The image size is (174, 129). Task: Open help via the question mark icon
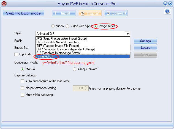tap(167, 11)
